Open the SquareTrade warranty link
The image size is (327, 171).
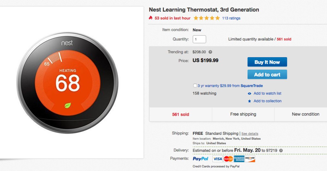[x=252, y=85]
